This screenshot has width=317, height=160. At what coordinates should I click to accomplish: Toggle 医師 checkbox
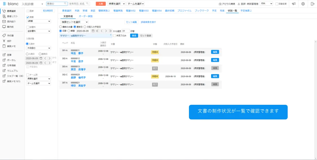(28, 11)
